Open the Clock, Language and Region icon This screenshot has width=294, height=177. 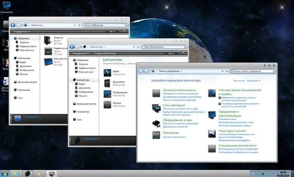[x=212, y=134]
